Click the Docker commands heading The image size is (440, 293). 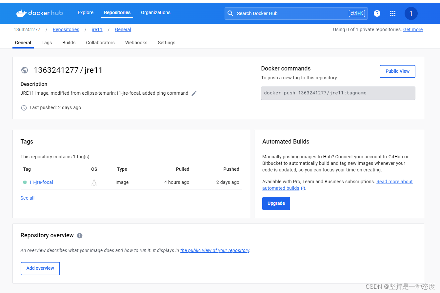coord(286,68)
